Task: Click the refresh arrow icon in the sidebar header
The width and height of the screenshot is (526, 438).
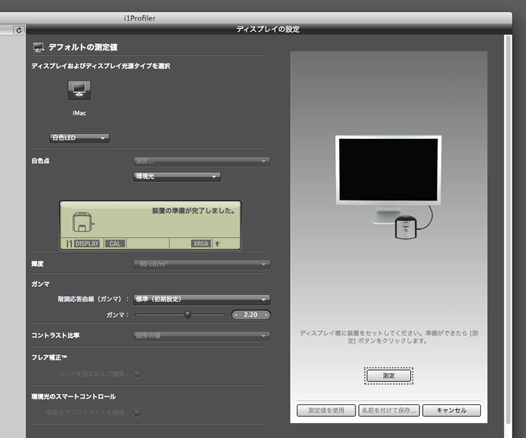Action: [19, 30]
